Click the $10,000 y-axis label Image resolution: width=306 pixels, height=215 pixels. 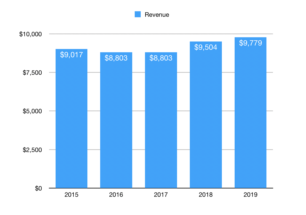[x=30, y=34]
